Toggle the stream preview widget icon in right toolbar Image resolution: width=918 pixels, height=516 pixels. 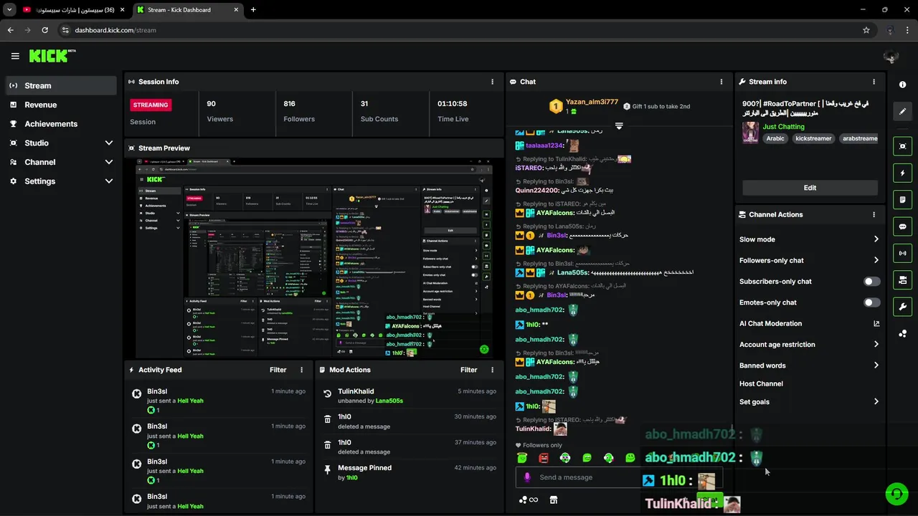pos(902,146)
